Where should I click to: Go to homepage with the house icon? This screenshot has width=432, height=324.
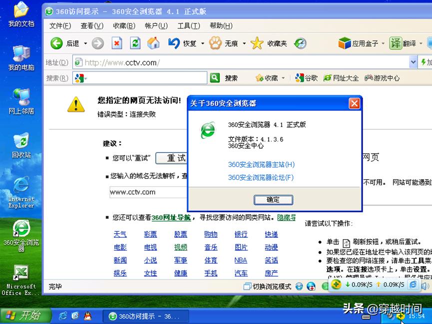153,43
